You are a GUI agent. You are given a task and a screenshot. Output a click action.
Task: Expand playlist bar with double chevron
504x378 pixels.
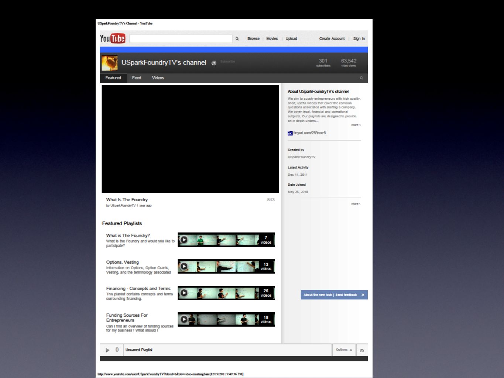(362, 350)
